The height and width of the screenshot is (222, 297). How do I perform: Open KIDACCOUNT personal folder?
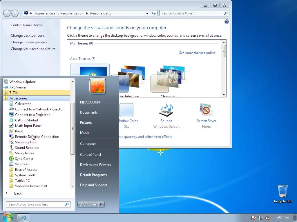pyautogui.click(x=91, y=102)
